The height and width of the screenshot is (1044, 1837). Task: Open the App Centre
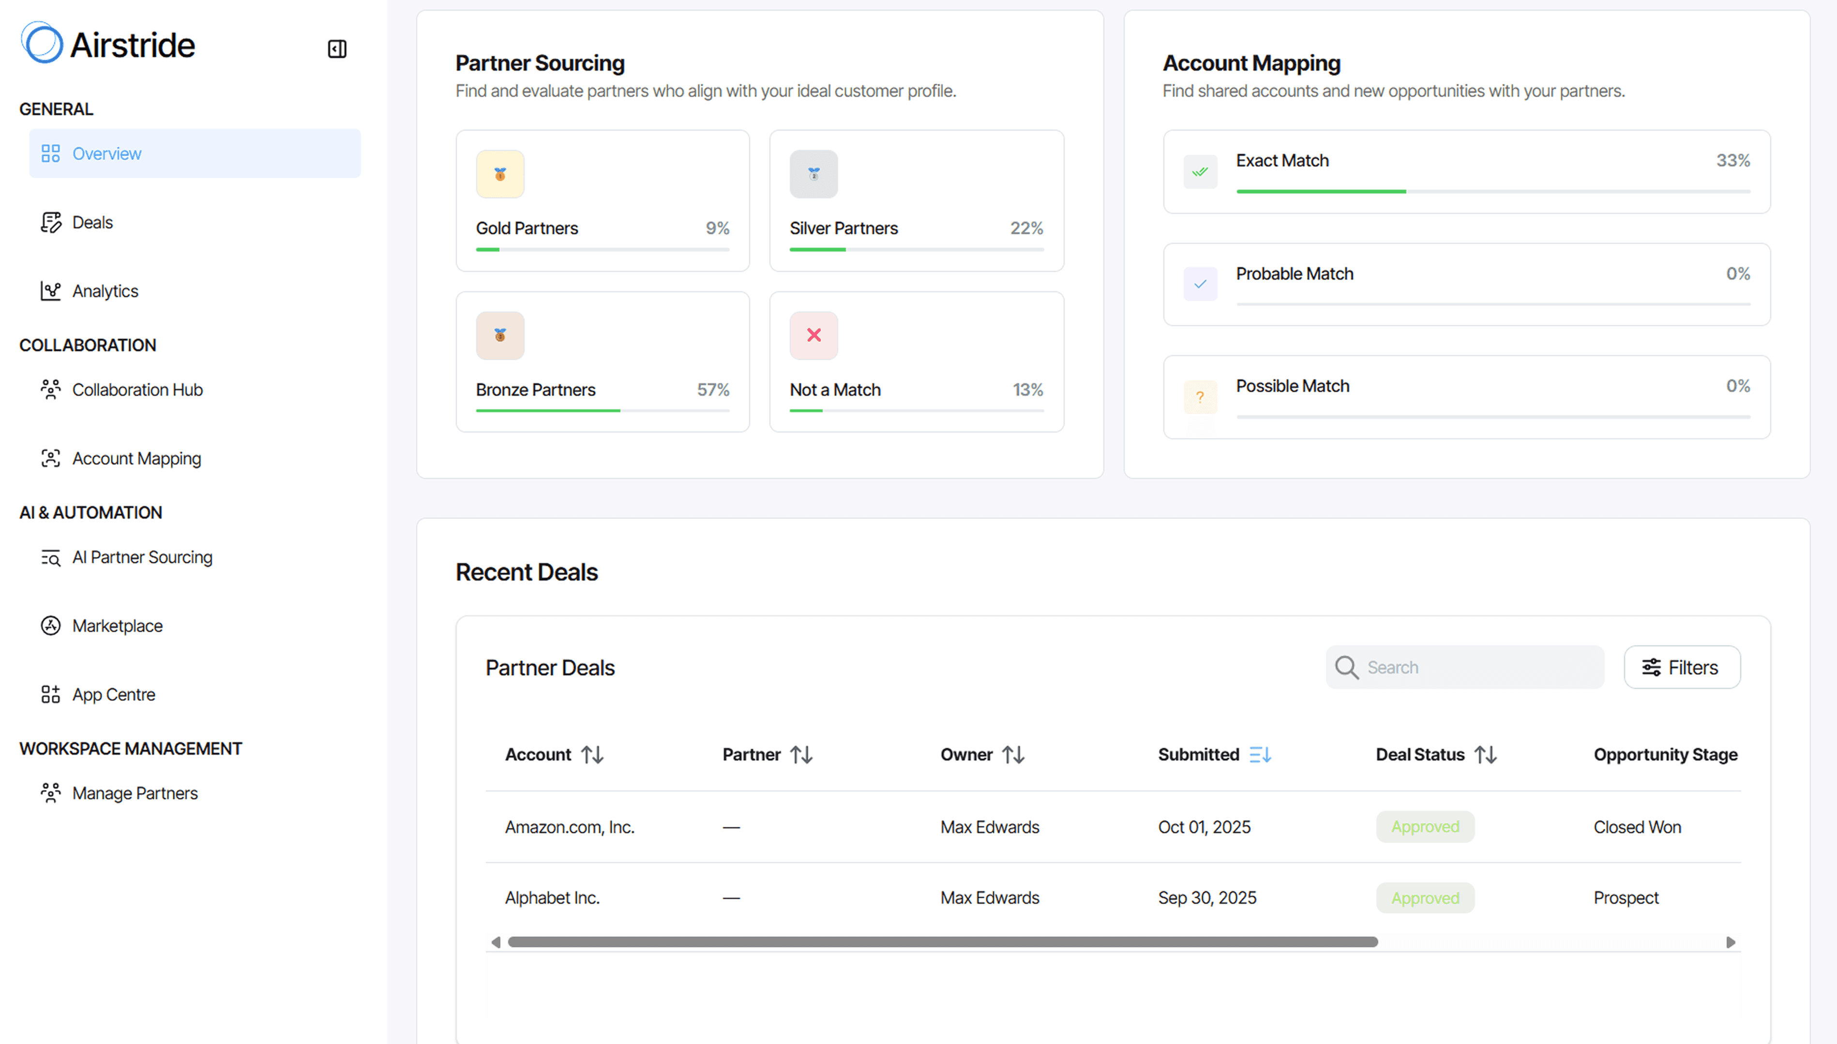coord(113,694)
